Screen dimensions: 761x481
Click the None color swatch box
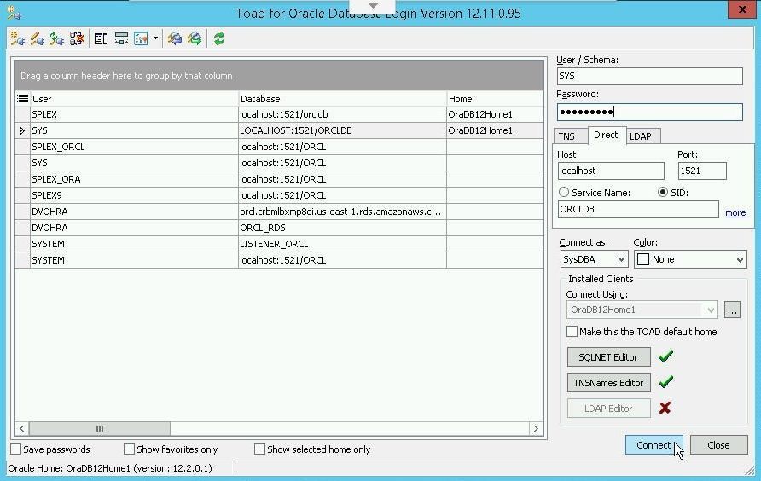643,259
